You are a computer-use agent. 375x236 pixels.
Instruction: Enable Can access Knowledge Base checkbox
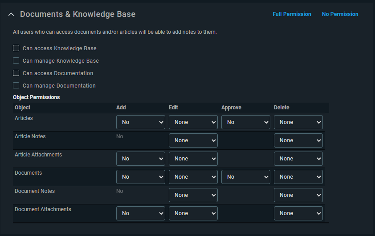(16, 48)
